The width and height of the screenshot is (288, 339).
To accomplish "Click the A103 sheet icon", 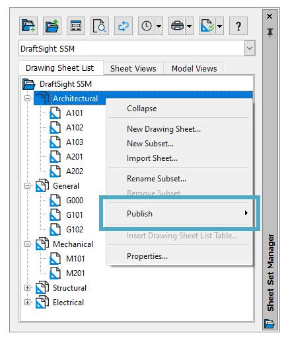I will [x=55, y=142].
